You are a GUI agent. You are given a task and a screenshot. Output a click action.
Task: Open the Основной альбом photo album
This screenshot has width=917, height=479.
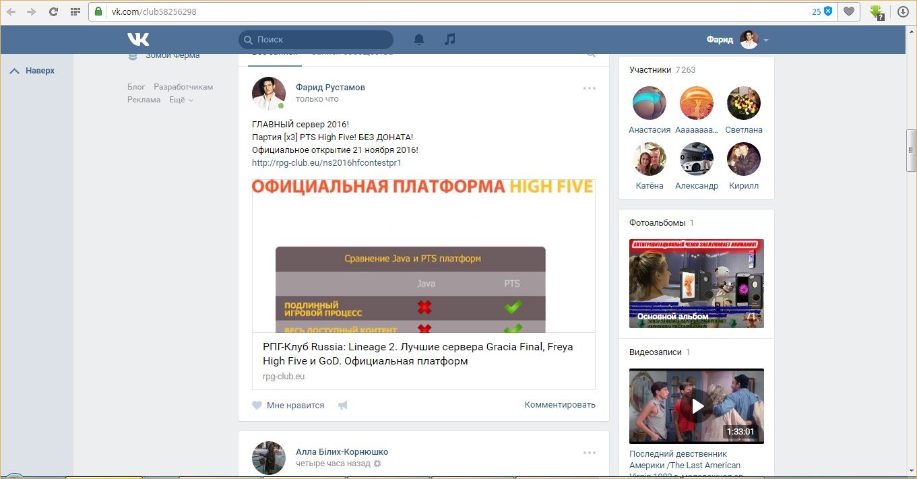click(697, 284)
